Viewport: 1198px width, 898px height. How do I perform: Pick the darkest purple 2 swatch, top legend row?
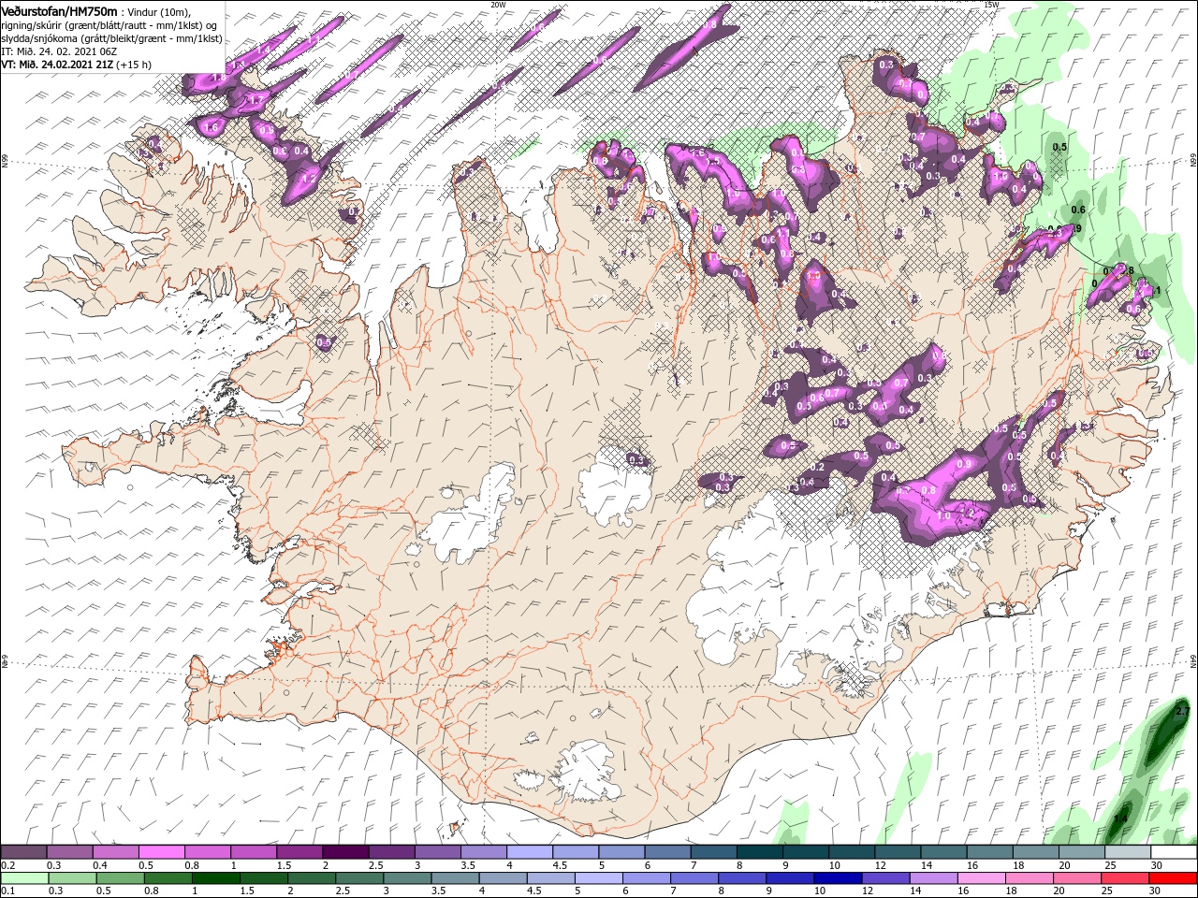(345, 852)
